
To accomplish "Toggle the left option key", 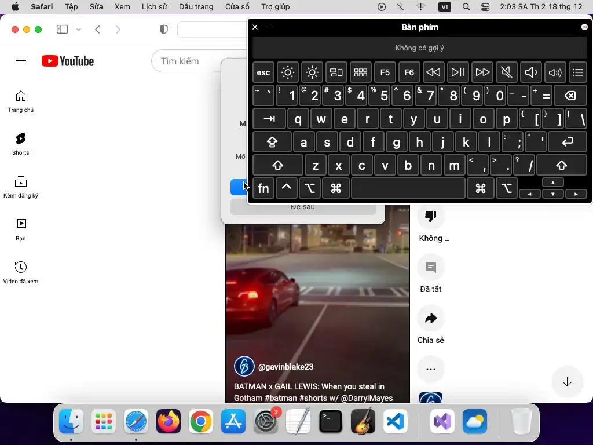I will coord(309,188).
